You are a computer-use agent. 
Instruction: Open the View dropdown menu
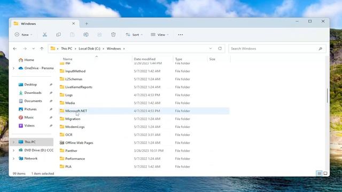point(160,35)
